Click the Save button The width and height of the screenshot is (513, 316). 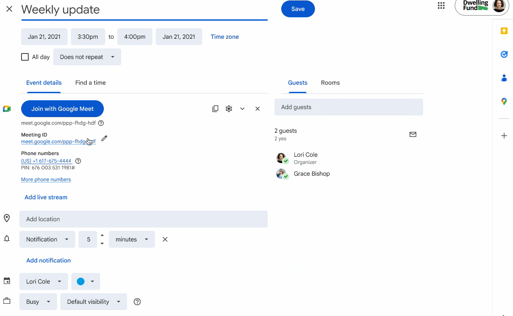tap(298, 9)
